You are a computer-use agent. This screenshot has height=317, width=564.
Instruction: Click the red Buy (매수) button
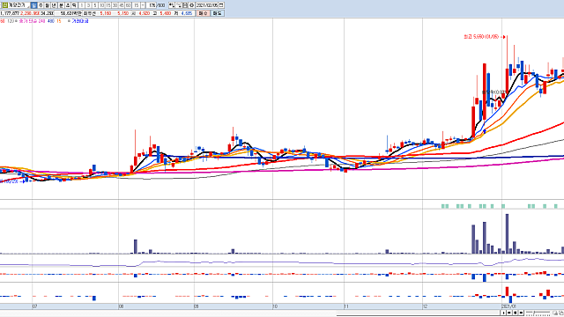(x=204, y=13)
